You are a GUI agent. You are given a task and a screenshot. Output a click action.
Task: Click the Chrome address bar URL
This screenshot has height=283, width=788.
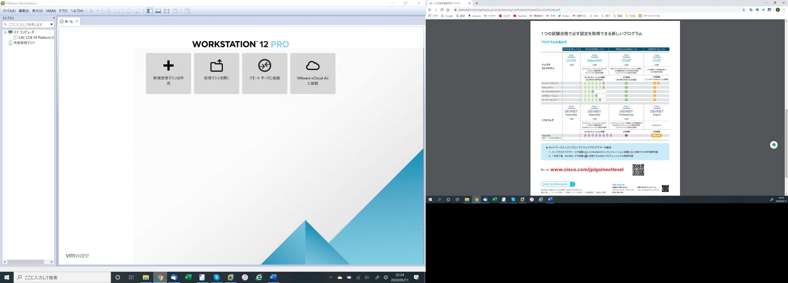pos(509,10)
